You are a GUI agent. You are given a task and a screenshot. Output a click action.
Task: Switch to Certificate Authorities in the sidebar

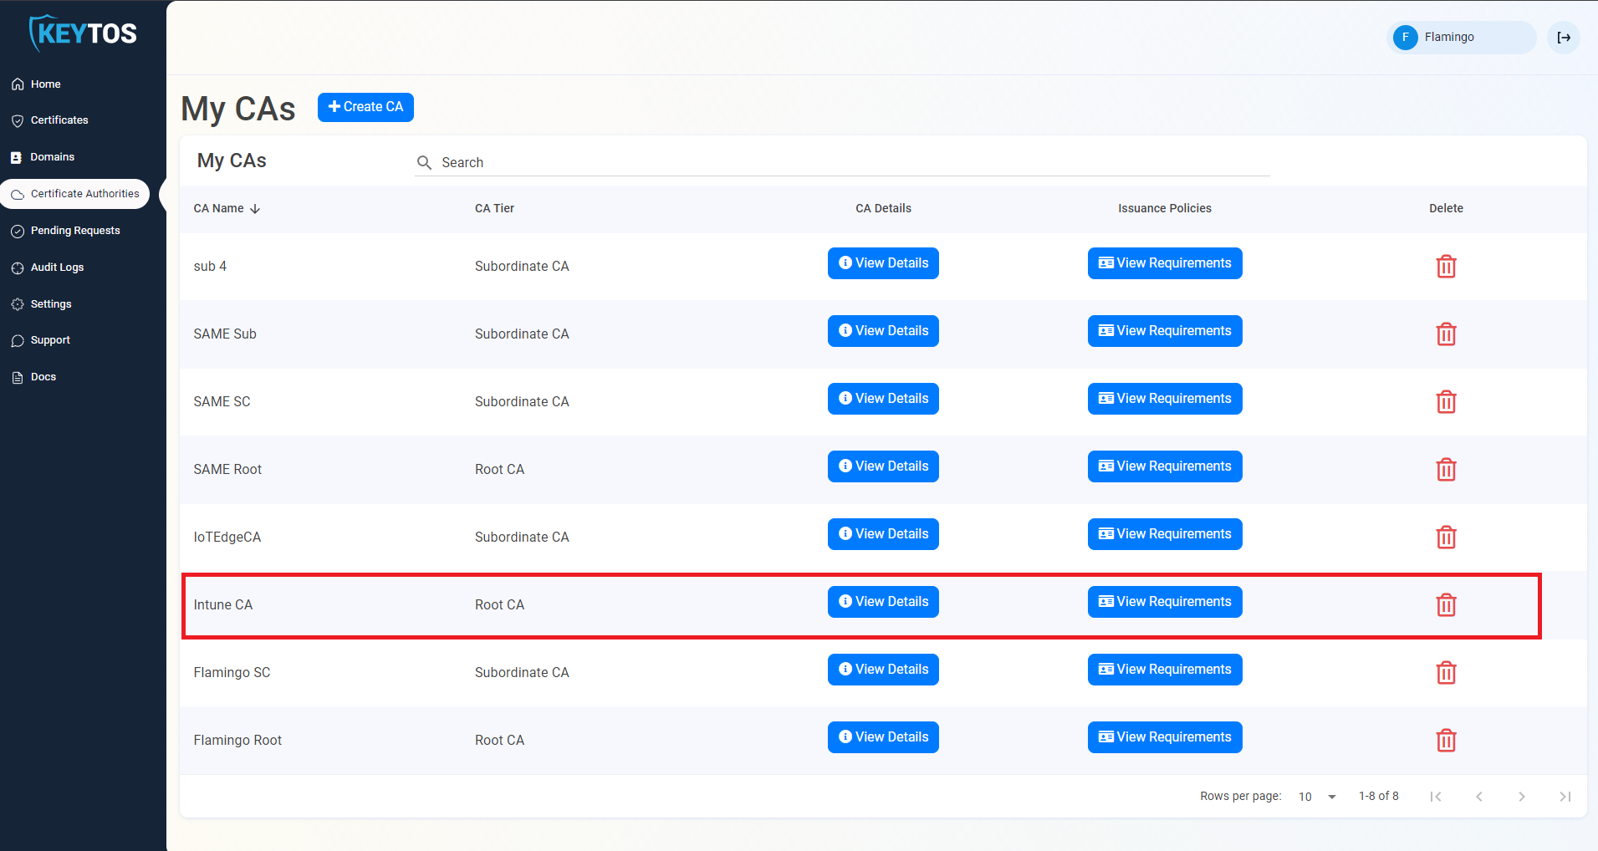(x=75, y=193)
